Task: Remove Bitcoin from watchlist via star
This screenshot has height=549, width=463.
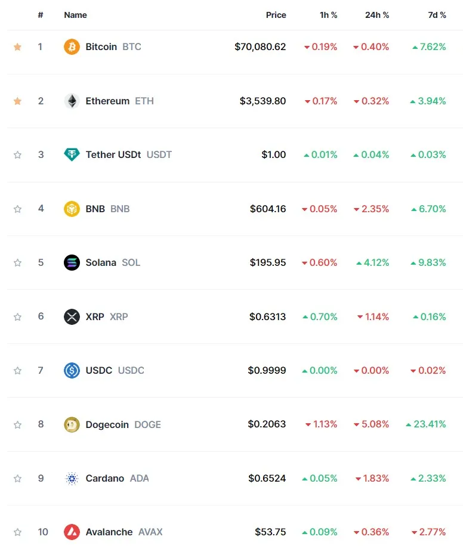Action: click(17, 46)
